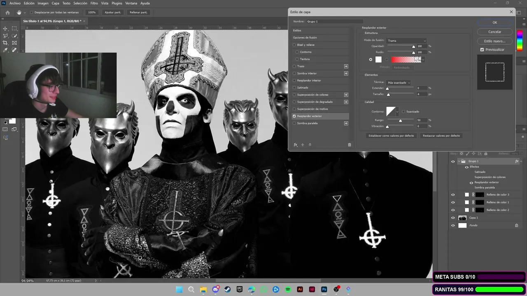Enable Bisel y relieve checkbox
The height and width of the screenshot is (296, 527).
tap(294, 45)
